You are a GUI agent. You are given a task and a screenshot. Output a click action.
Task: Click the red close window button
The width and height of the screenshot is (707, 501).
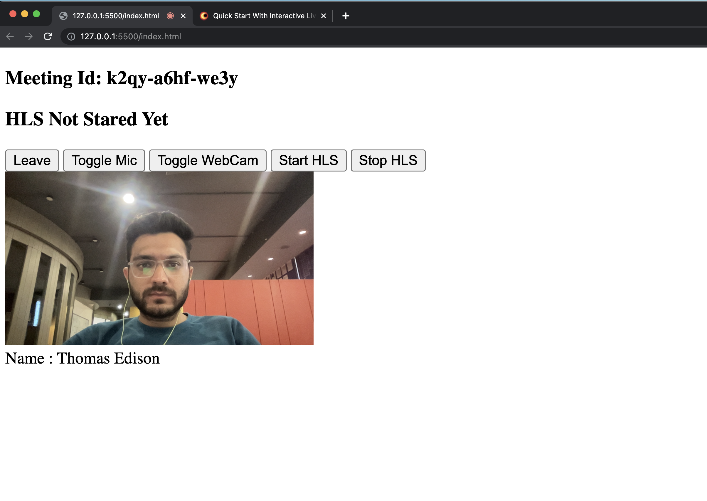[x=13, y=14]
